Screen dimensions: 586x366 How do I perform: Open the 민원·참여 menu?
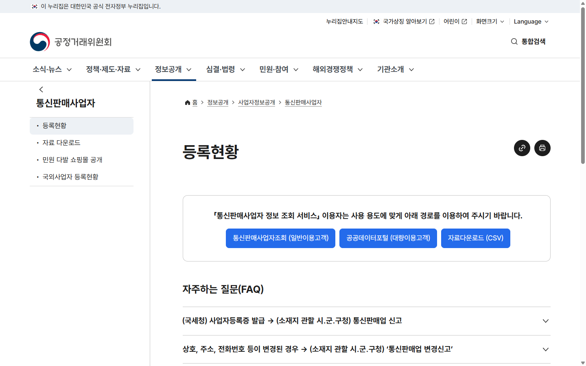279,70
